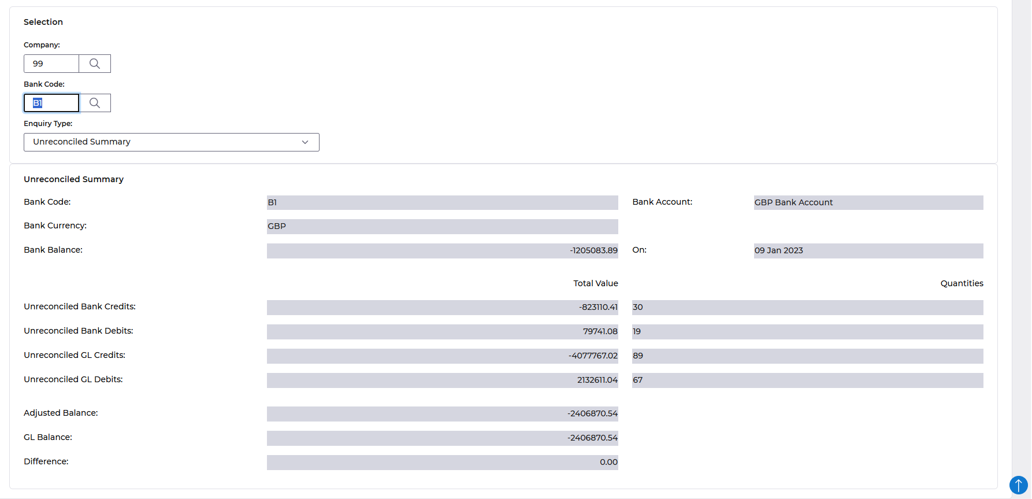Click the Unreconciled GL Debits quantity field
The height and width of the screenshot is (499, 1032).
807,380
